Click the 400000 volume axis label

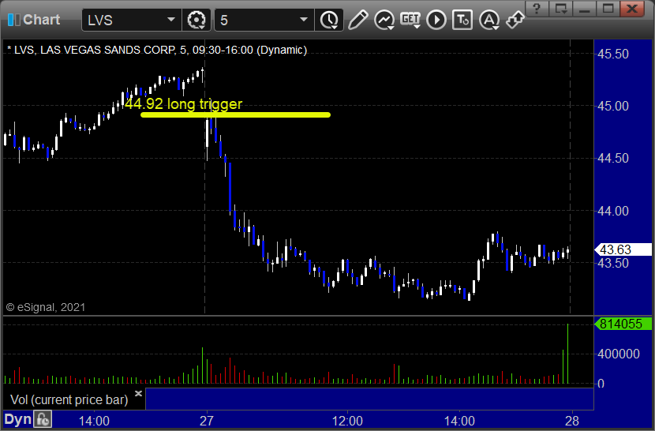point(618,354)
